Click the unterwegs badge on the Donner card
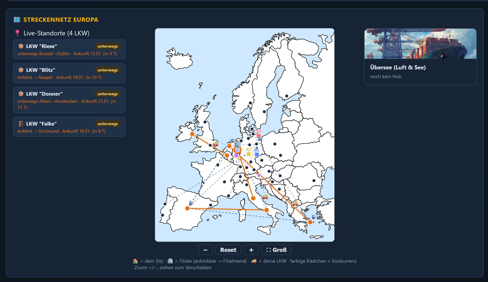488x282 pixels. (x=108, y=94)
